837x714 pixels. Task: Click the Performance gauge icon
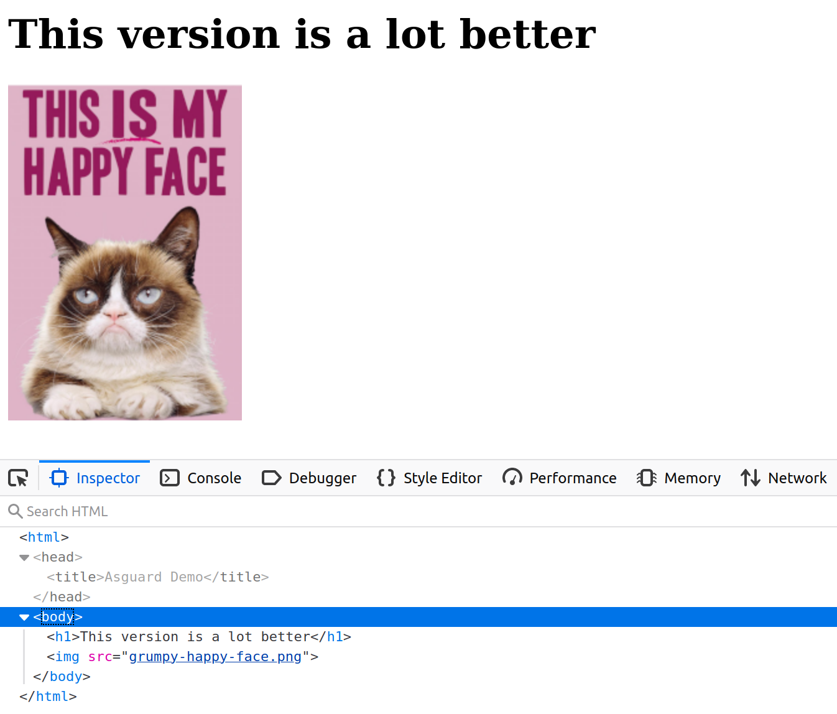[x=512, y=478]
